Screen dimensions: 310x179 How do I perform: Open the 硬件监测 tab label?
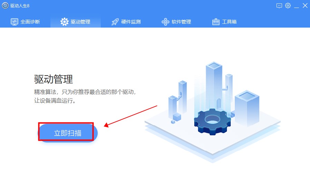[x=131, y=22]
